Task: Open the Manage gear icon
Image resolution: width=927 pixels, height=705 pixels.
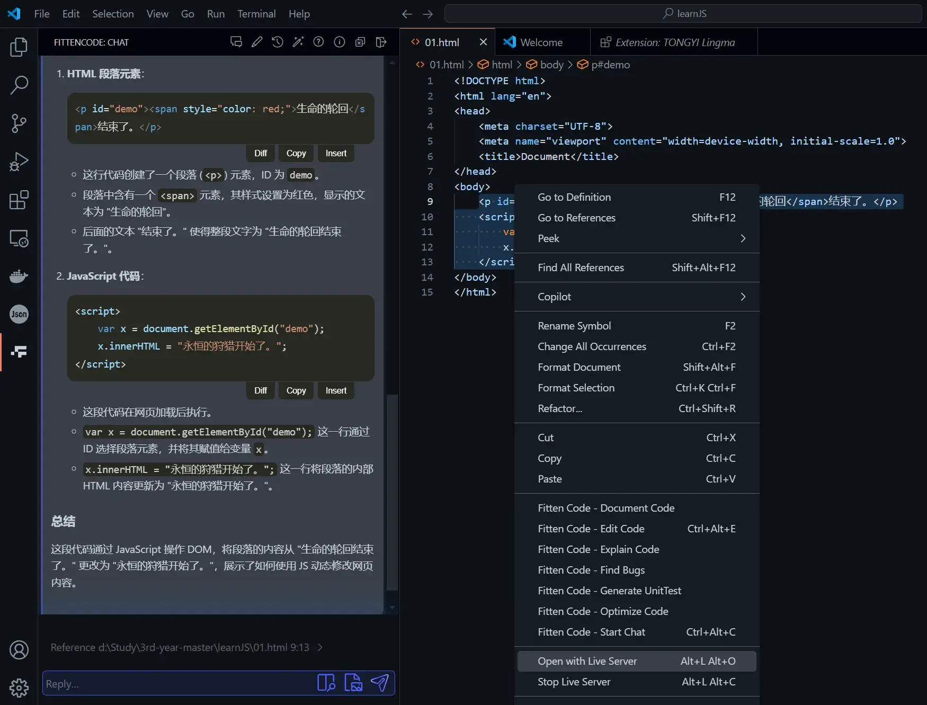Action: click(x=19, y=688)
